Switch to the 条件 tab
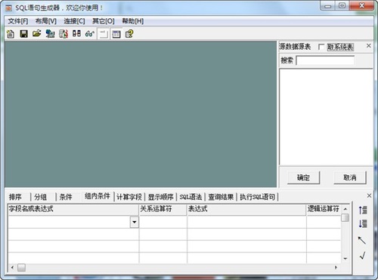Viewport: 378px width, 280px height. pyautogui.click(x=66, y=197)
